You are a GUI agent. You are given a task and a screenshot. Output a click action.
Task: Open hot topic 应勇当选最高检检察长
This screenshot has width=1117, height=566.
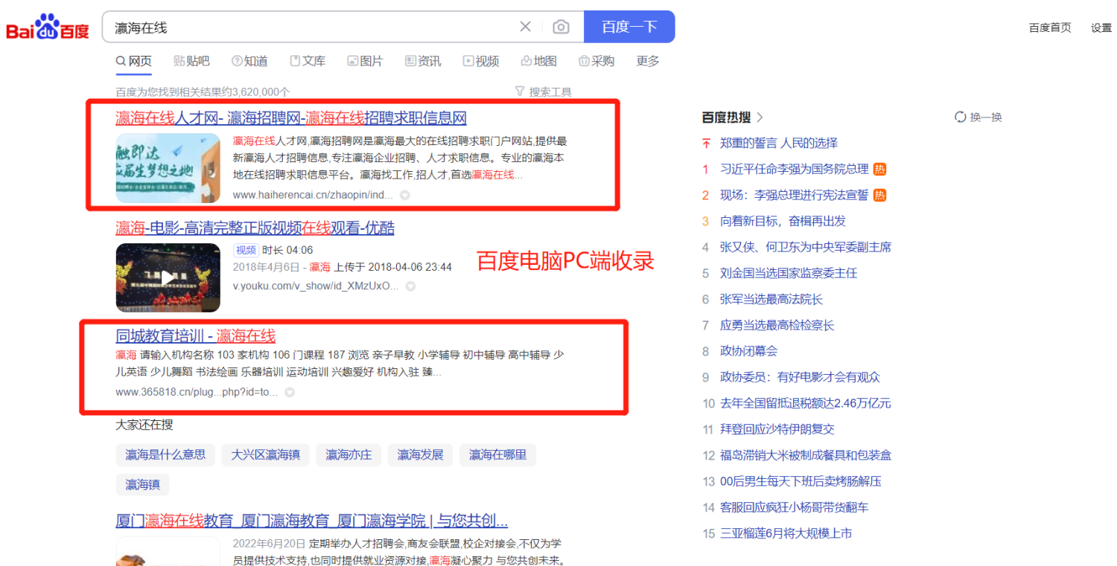[x=777, y=325]
